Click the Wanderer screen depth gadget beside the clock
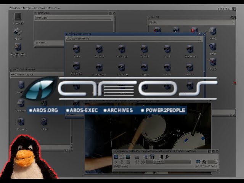Screen dimensions: 244x183 (234, 9)
